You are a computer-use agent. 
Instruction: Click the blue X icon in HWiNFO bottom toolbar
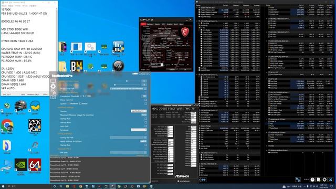coord(331,180)
